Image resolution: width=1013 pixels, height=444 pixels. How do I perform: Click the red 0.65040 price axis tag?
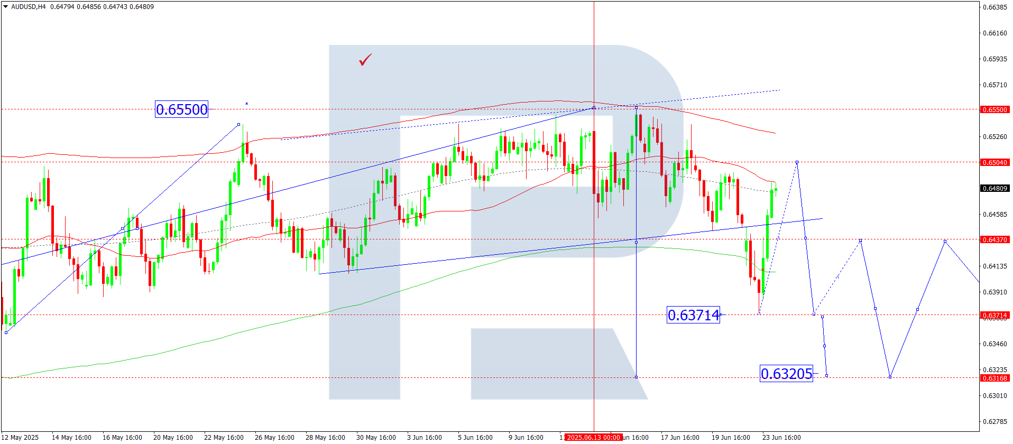995,163
